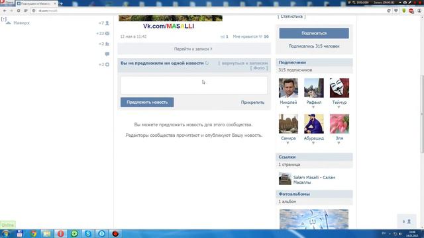Open the file explorer taskbar icon

47,233
